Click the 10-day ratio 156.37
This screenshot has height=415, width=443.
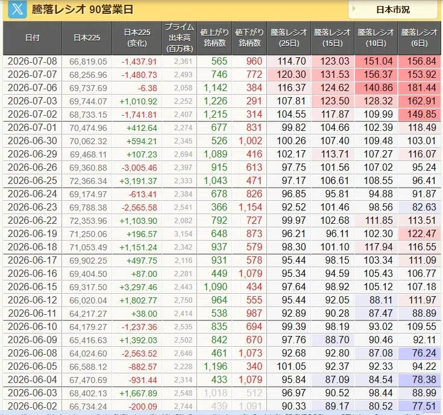click(378, 74)
